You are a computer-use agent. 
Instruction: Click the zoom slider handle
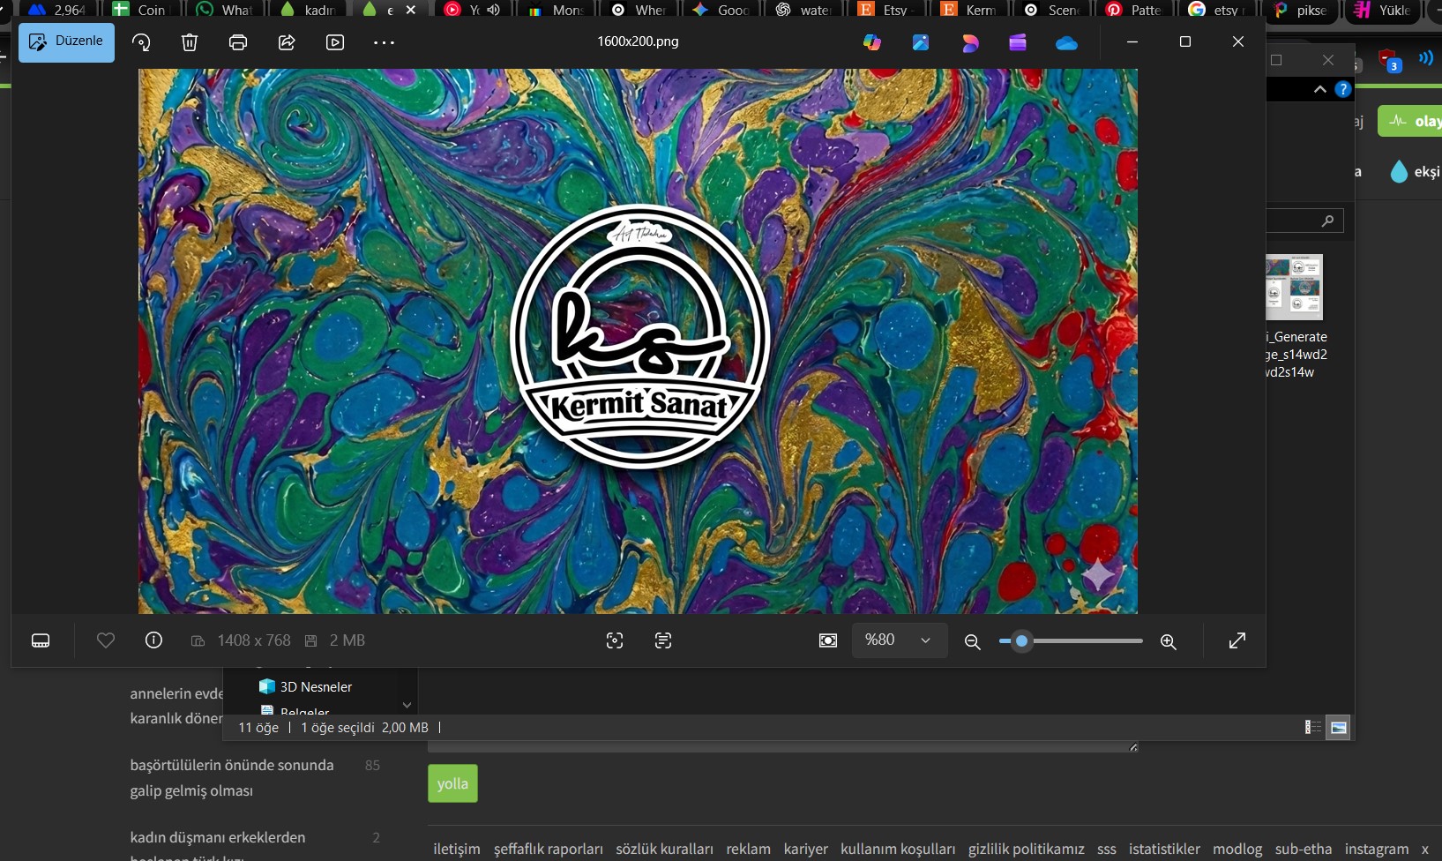pyautogui.click(x=1022, y=641)
